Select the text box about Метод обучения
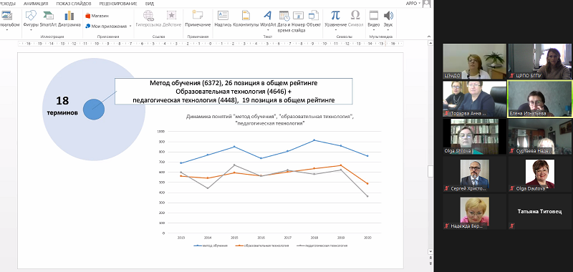Screen dimensions: 573x272 point(233,92)
